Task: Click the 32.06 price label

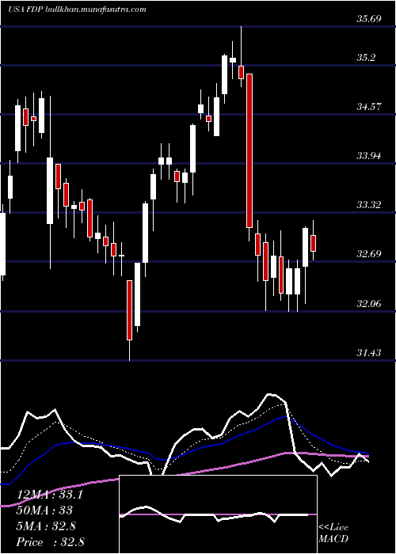Action: pos(368,303)
